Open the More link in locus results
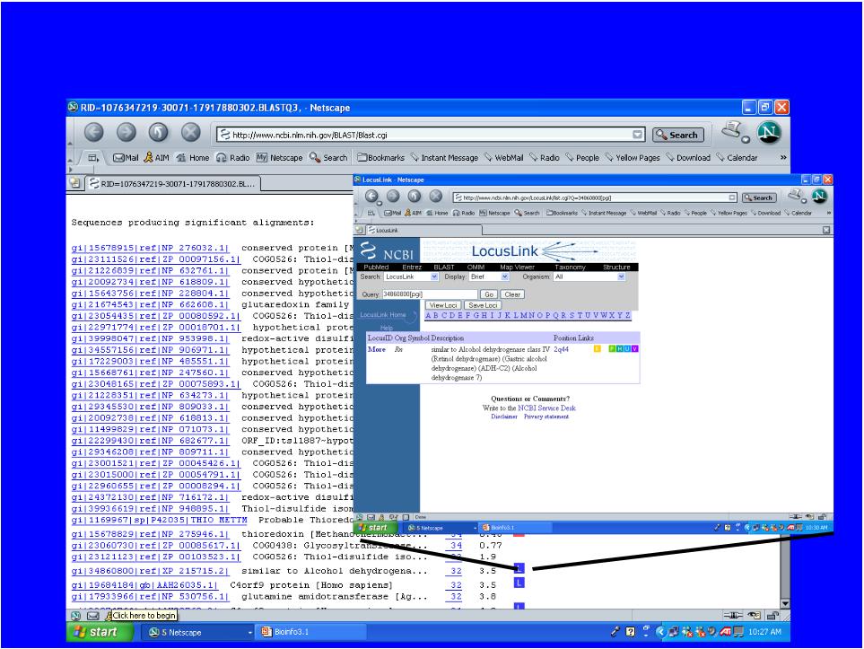The image size is (864, 649). coord(376,349)
